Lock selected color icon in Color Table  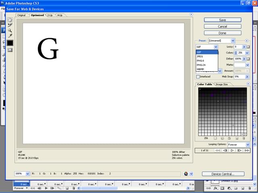[x=229, y=138]
